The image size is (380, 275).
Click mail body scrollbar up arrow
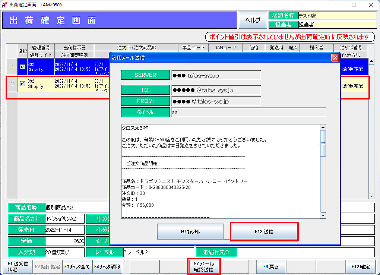[323, 127]
